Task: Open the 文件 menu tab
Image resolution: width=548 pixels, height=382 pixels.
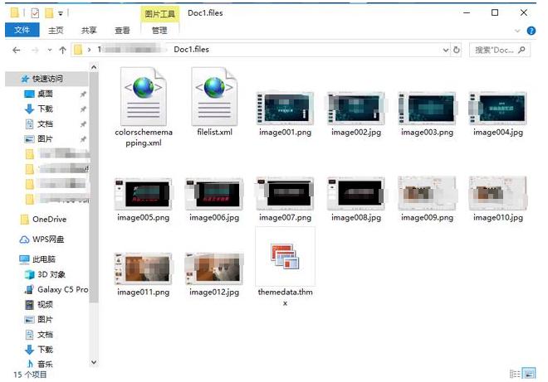Action: [x=22, y=30]
